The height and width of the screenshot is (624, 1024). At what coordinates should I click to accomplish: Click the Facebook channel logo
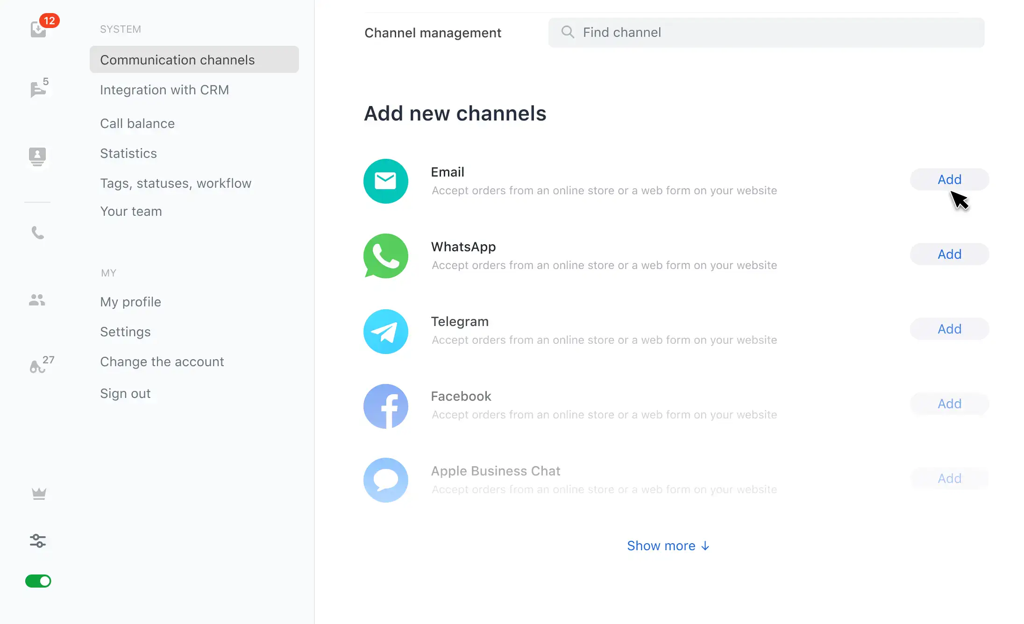(x=386, y=406)
